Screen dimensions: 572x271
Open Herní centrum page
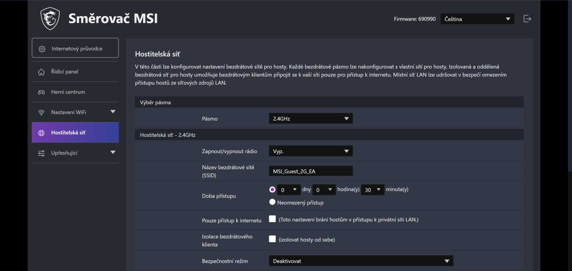tap(75, 92)
